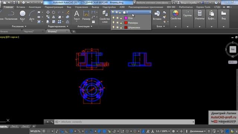Open dropdown under Группы panel
238x134 pixels.
(x=187, y=26)
